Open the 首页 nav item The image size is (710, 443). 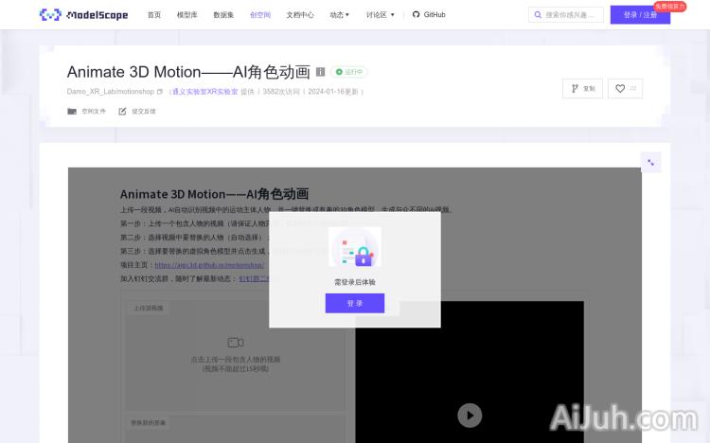pyautogui.click(x=154, y=15)
